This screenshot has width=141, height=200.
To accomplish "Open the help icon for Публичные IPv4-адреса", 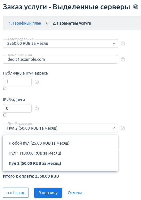I will 37,82.
